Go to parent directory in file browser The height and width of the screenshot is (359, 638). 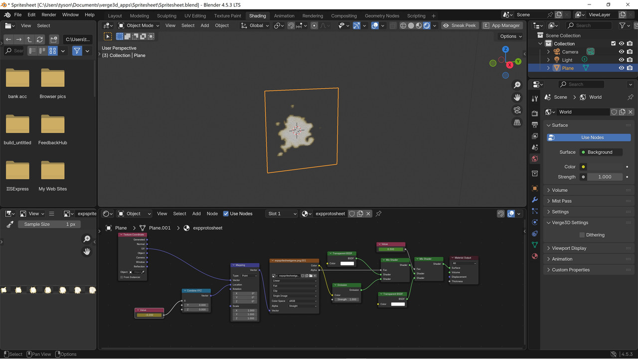click(29, 39)
